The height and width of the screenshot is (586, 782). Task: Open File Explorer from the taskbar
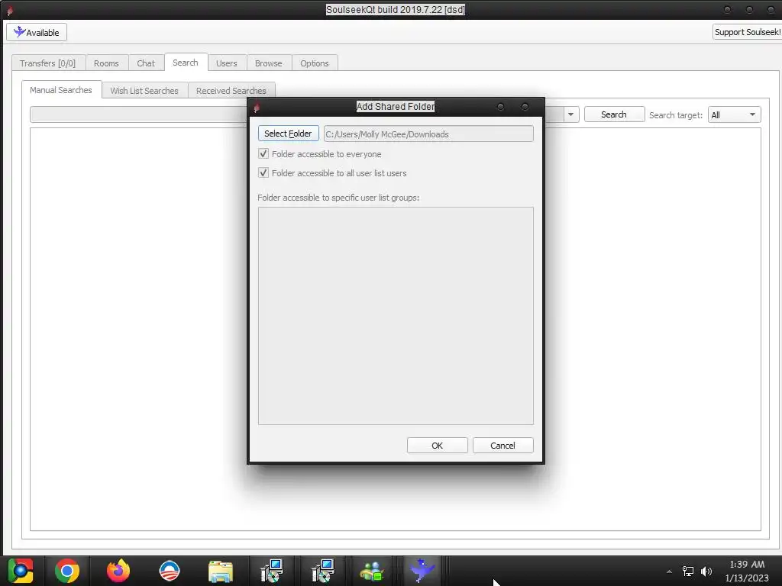[x=221, y=571]
